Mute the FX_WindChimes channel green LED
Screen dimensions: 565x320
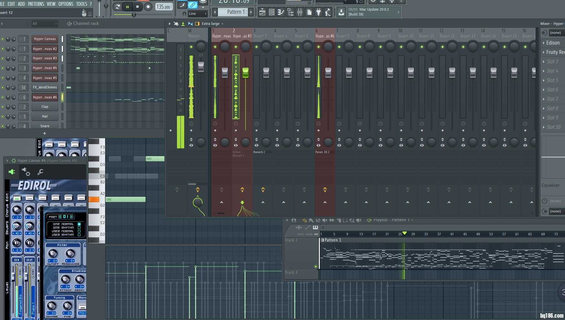tap(3, 88)
